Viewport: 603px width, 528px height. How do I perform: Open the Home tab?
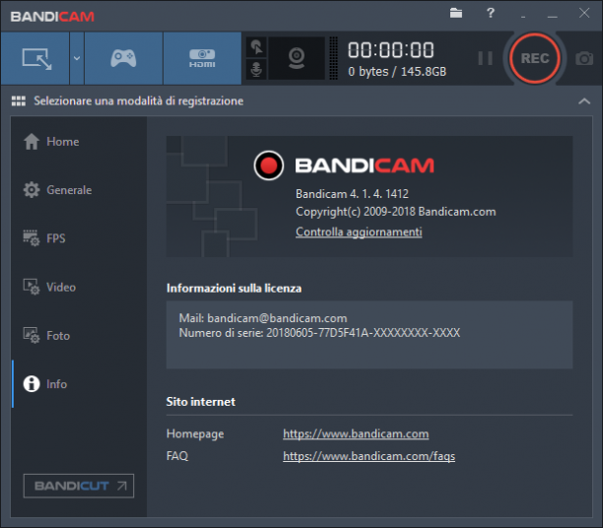(x=51, y=142)
